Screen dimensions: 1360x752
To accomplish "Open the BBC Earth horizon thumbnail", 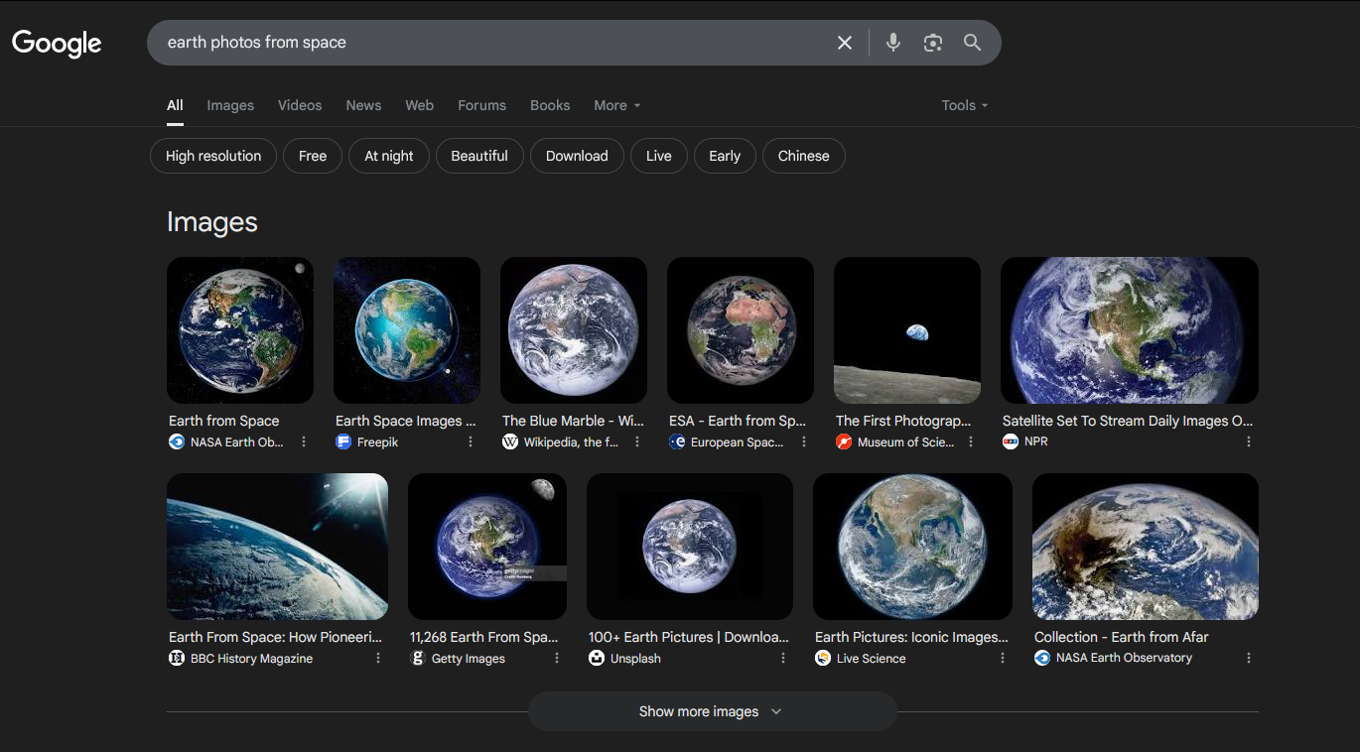I will [277, 547].
